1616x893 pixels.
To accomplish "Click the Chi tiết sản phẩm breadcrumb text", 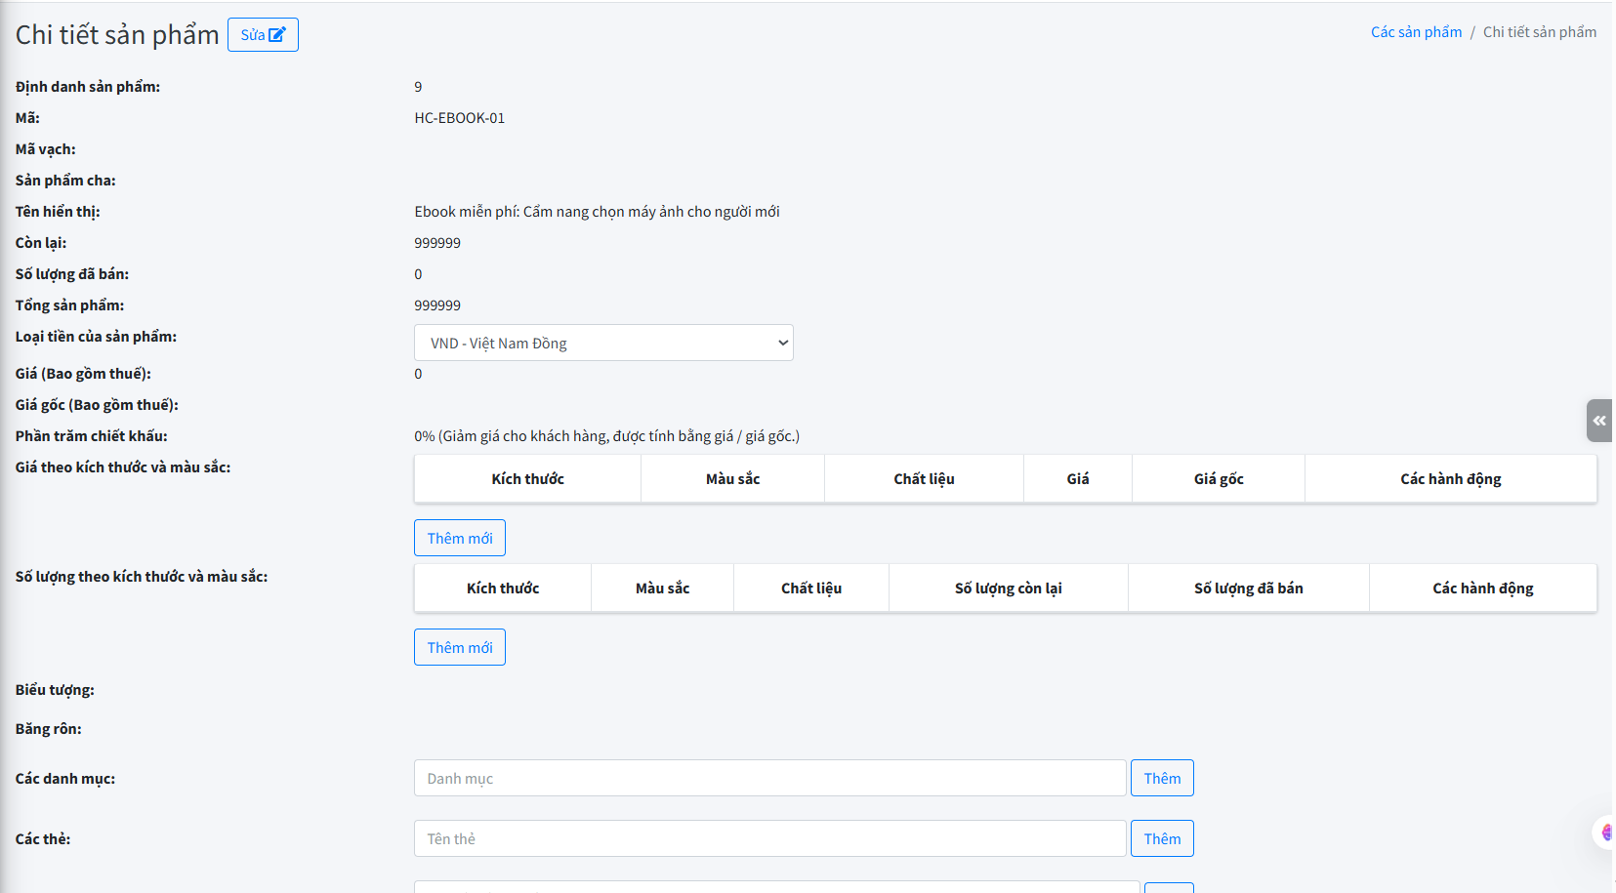I will [1540, 32].
